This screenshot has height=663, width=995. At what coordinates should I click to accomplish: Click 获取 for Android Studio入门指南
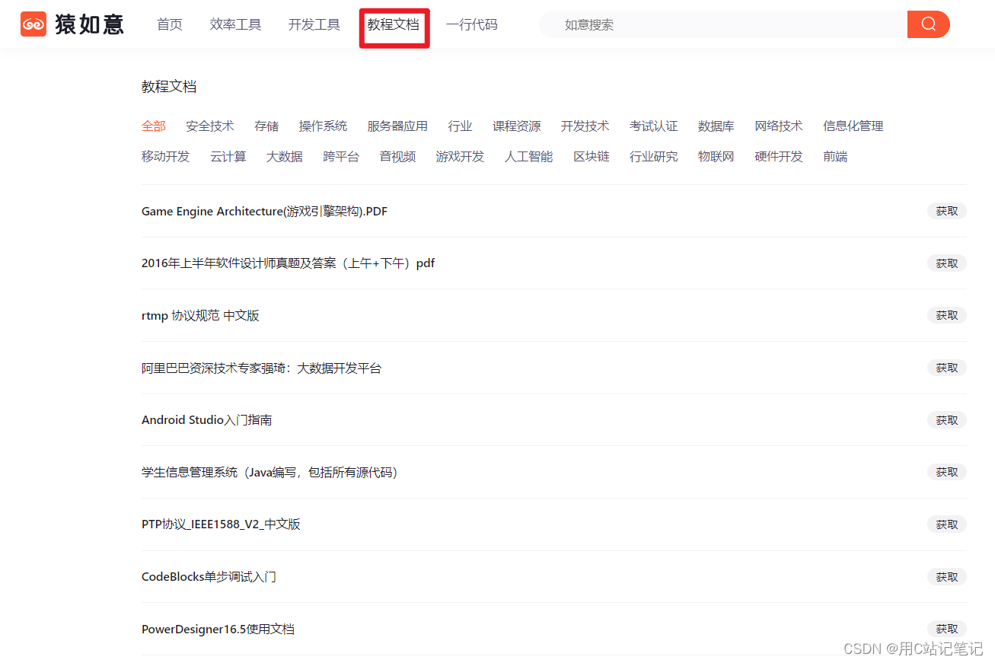[947, 420]
